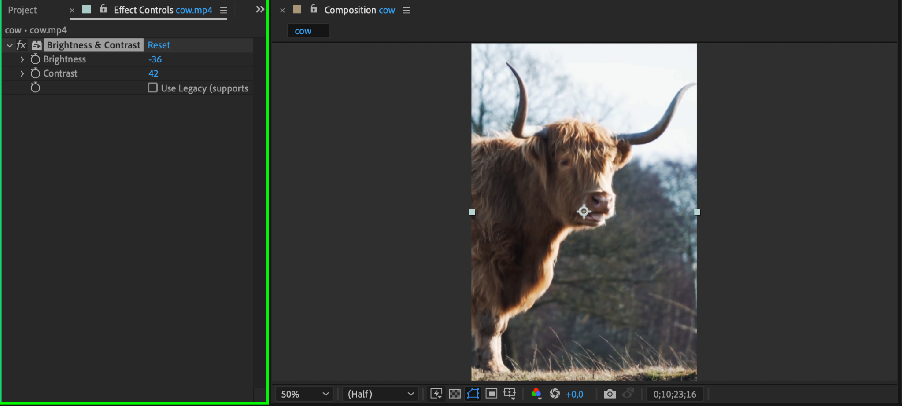Toggle the Contrast stopwatch keyframe
902x406 pixels.
[x=35, y=73]
